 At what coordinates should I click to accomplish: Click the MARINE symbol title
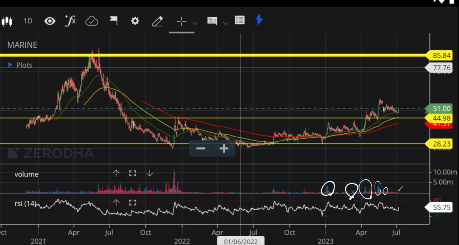[22, 45]
